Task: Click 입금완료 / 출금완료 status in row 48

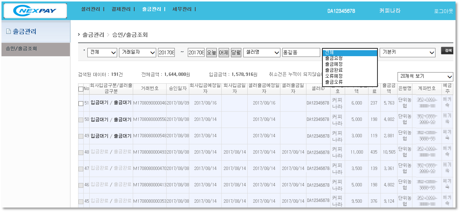Action: coord(111,152)
